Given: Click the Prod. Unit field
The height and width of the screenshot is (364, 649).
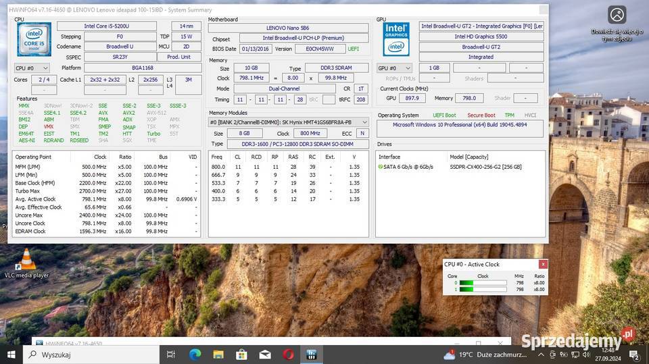Looking at the screenshot, I should point(178,57).
